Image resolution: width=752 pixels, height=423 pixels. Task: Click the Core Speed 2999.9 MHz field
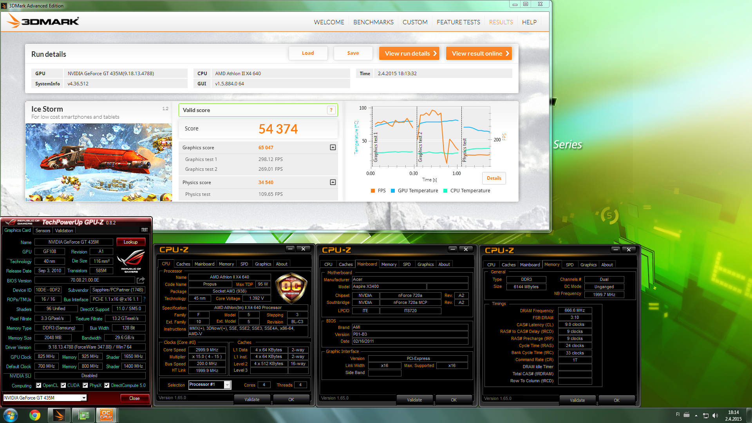click(x=207, y=350)
